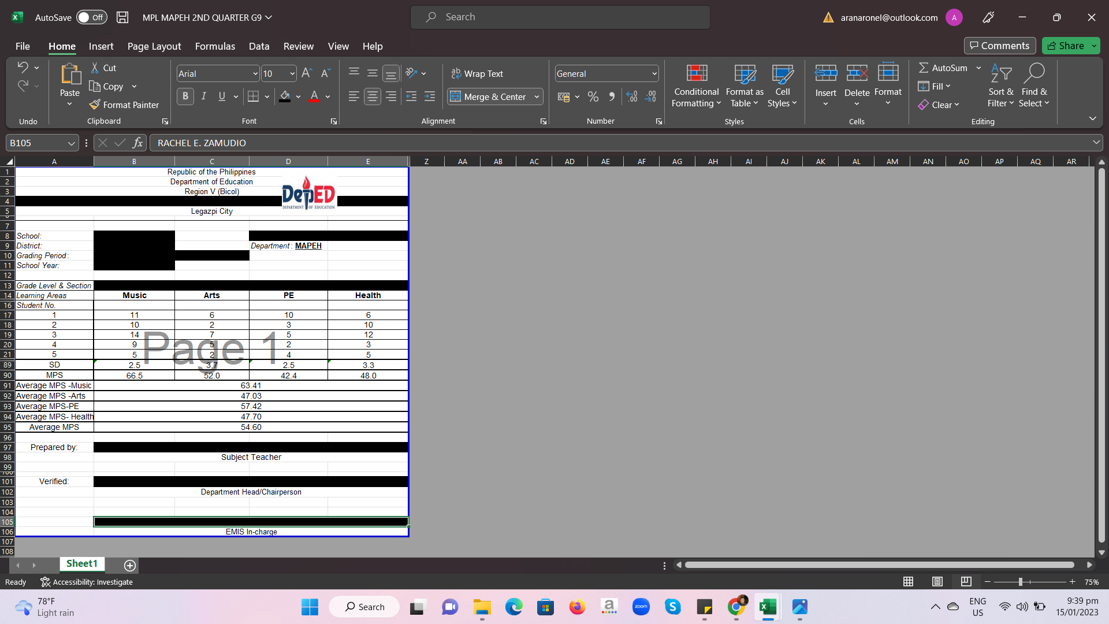Screen dimensions: 1109x624
Task: Click the Increase Decimal icon
Action: [x=632, y=96]
